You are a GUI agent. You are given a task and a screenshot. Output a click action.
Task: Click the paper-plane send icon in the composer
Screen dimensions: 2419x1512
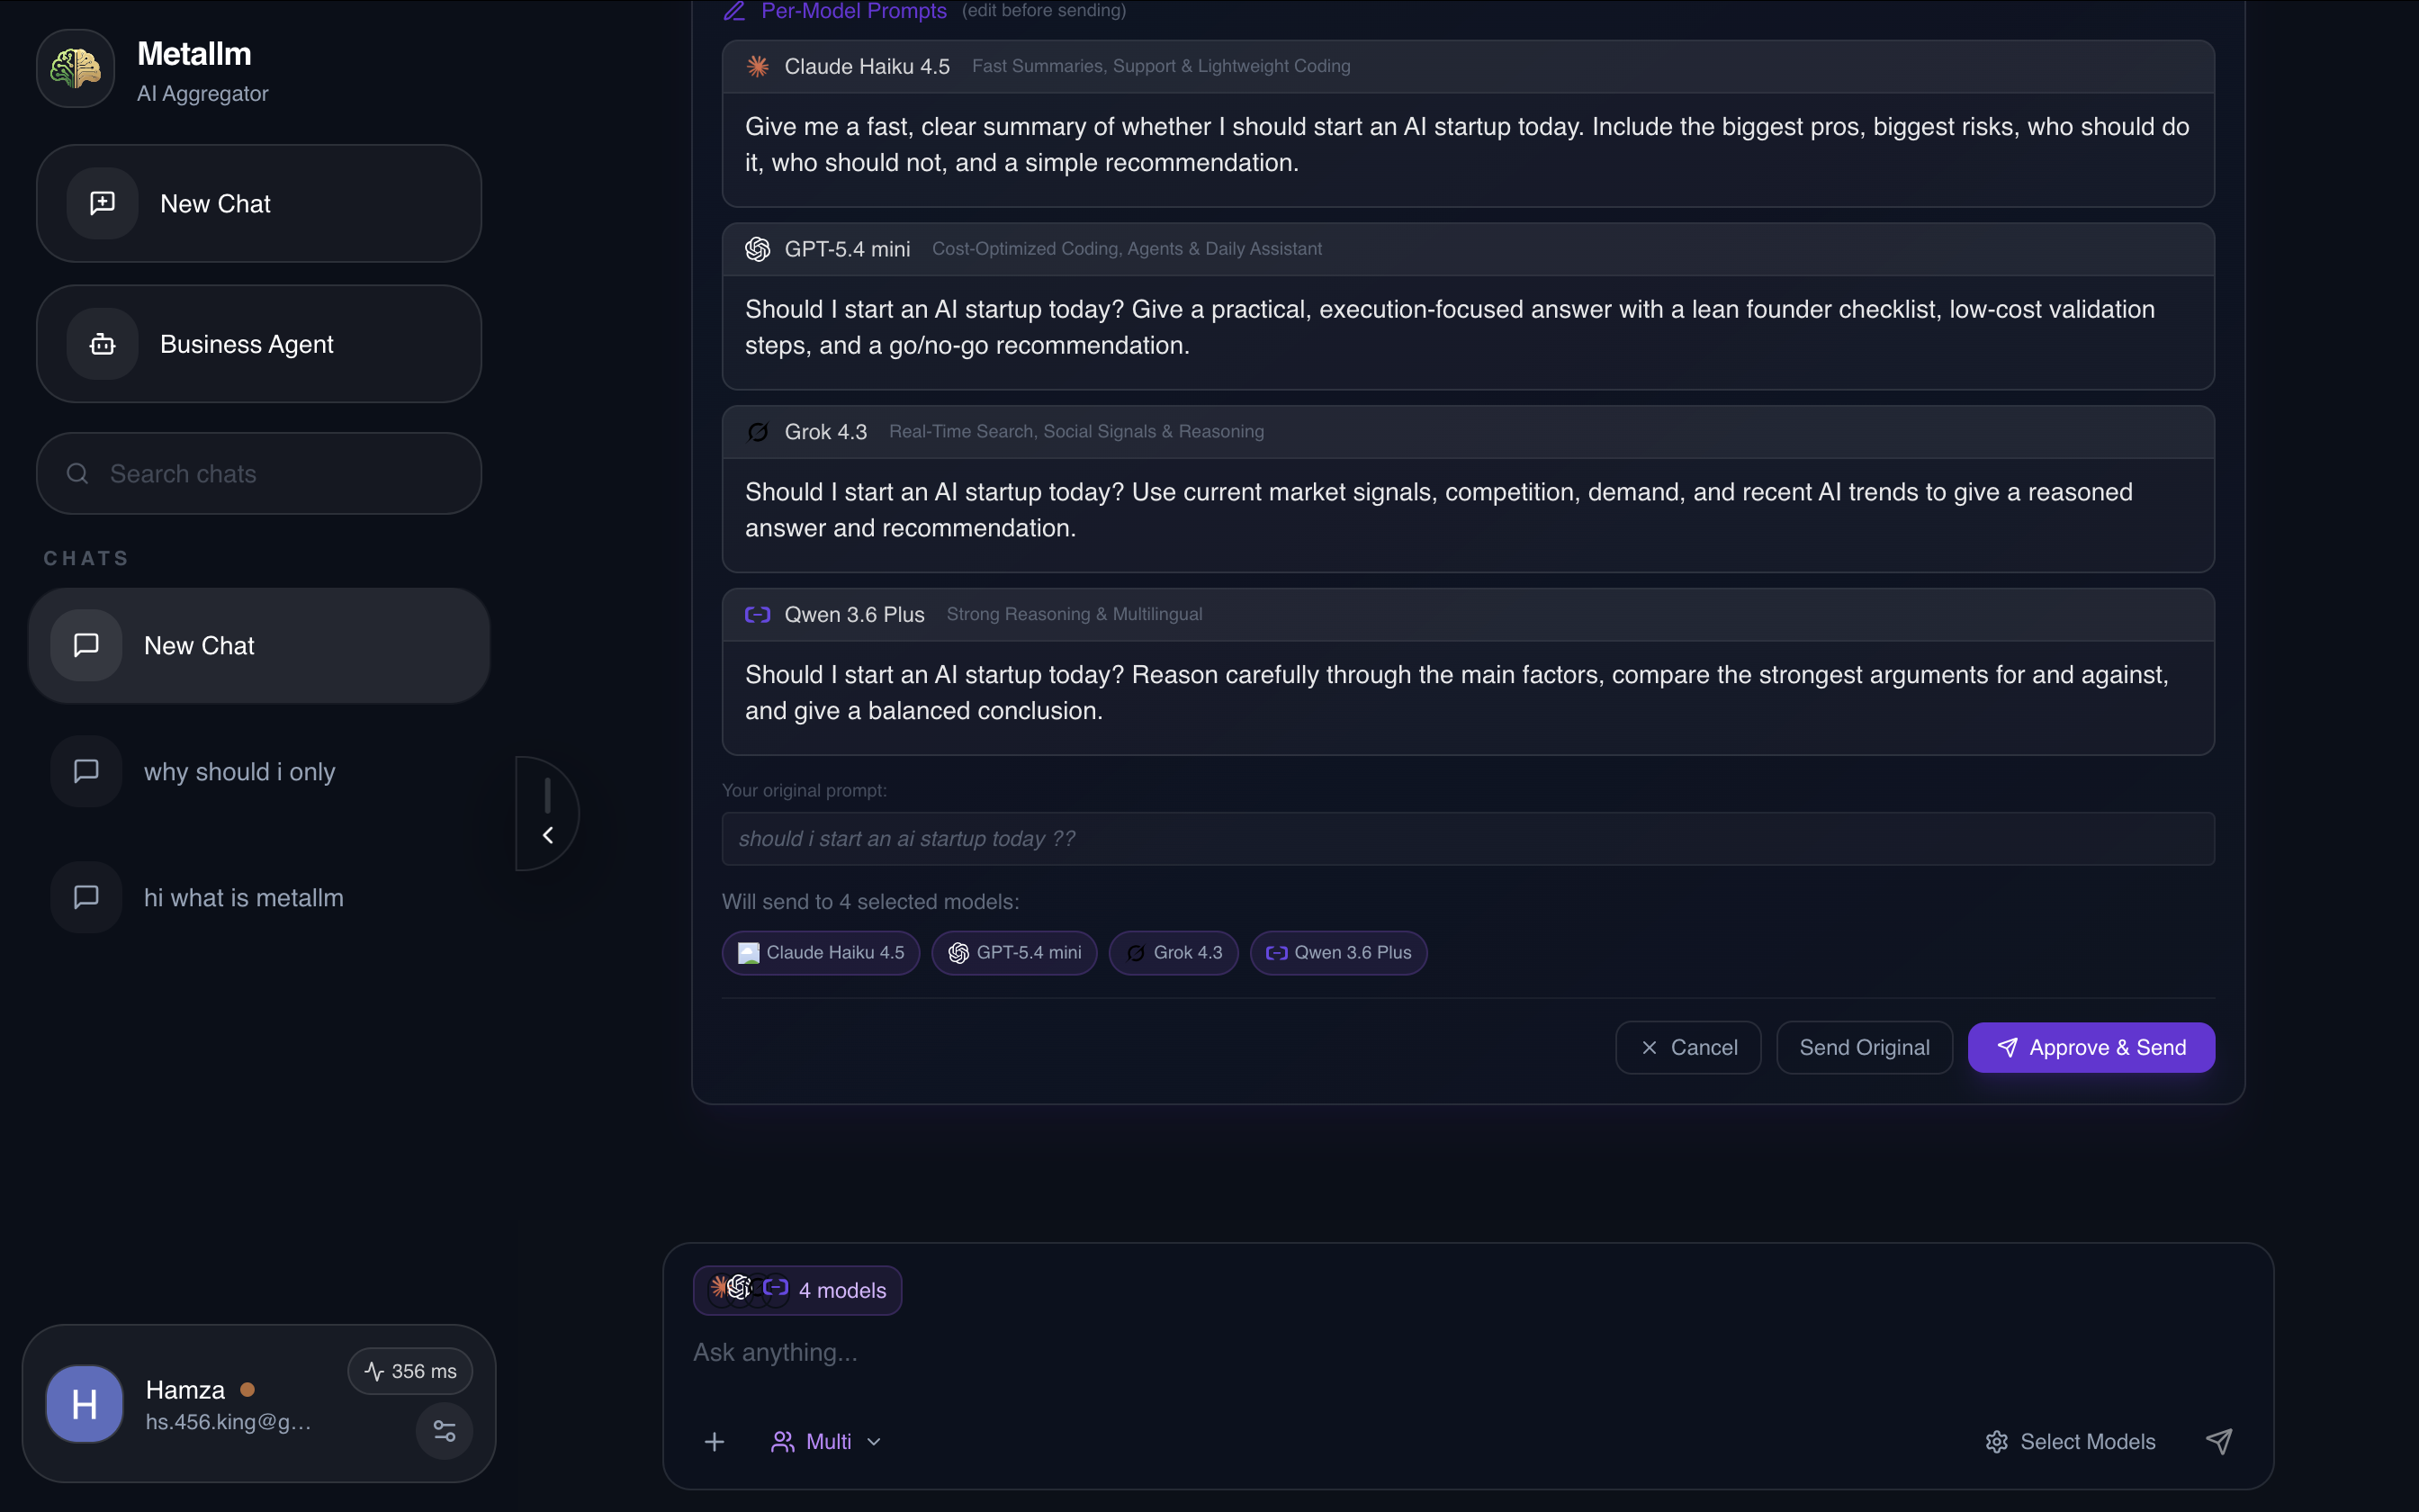tap(2219, 1442)
